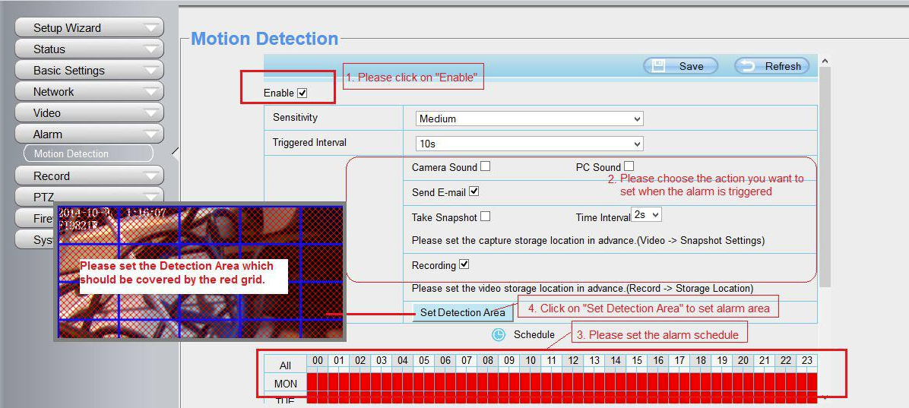Open the Triggered Interval dropdown

pos(529,144)
